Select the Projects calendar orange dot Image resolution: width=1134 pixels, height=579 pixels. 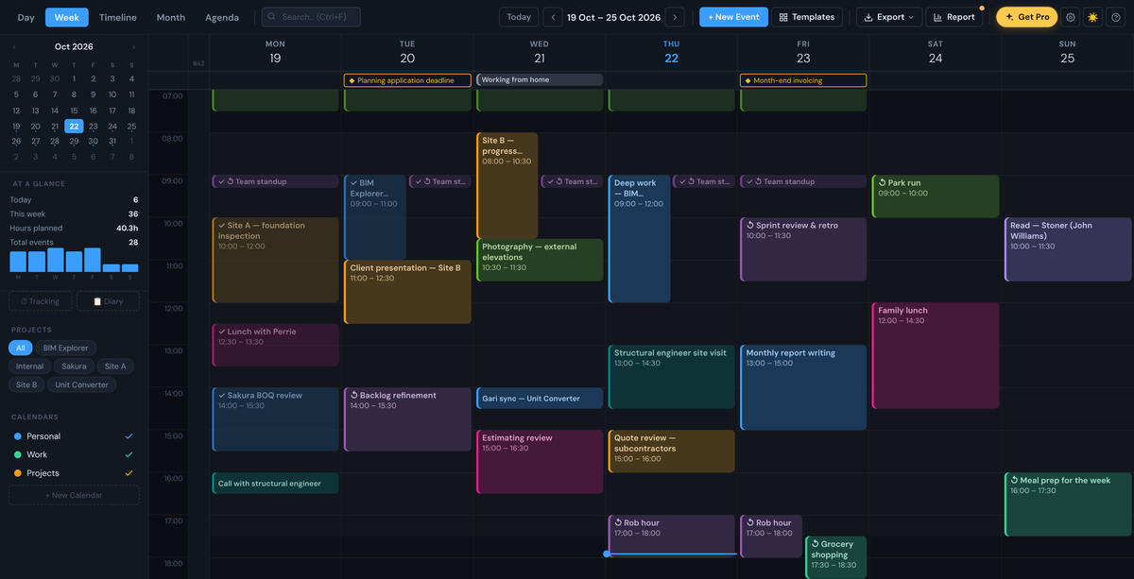click(18, 473)
